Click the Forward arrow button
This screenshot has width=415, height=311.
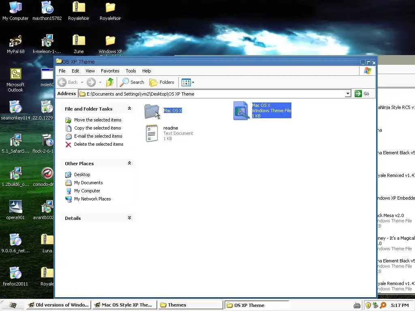(x=91, y=82)
